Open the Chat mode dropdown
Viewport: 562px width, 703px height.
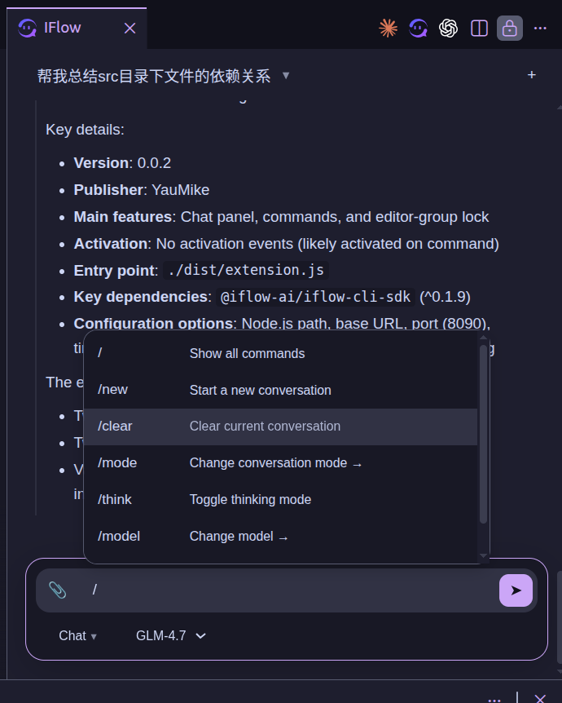tap(77, 636)
